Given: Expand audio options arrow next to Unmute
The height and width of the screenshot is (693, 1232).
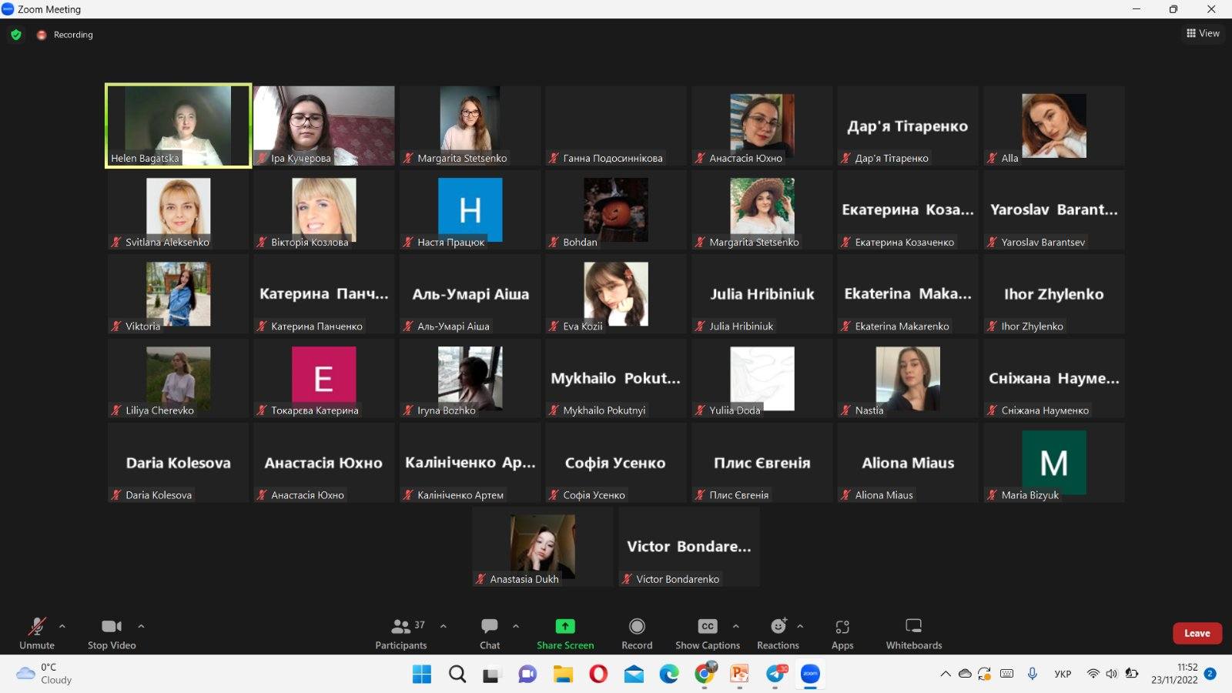Looking at the screenshot, I should pyautogui.click(x=62, y=626).
